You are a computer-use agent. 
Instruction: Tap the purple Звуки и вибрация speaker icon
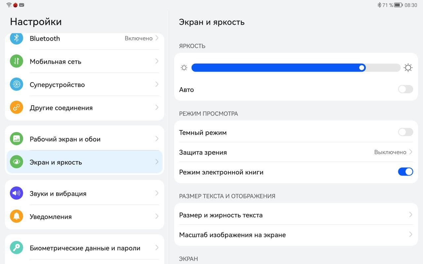pyautogui.click(x=16, y=193)
